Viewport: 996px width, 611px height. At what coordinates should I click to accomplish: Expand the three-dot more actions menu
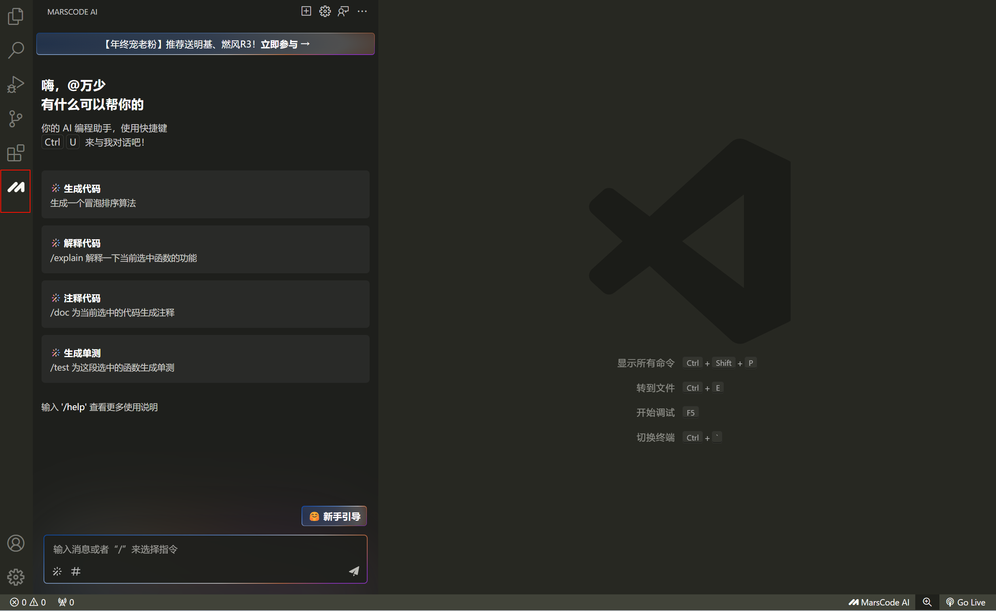point(362,11)
